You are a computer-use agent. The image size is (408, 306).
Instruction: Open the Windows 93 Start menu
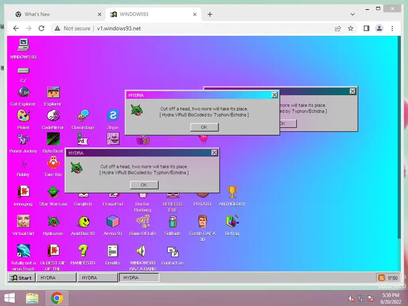tap(22, 278)
